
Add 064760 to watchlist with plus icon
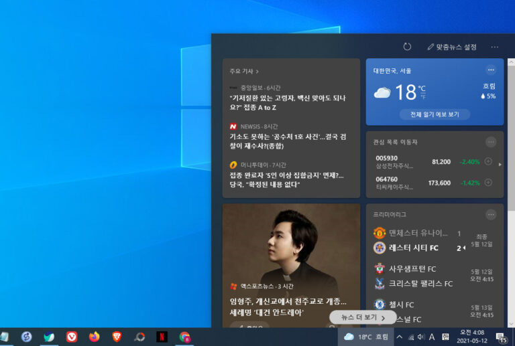488,183
